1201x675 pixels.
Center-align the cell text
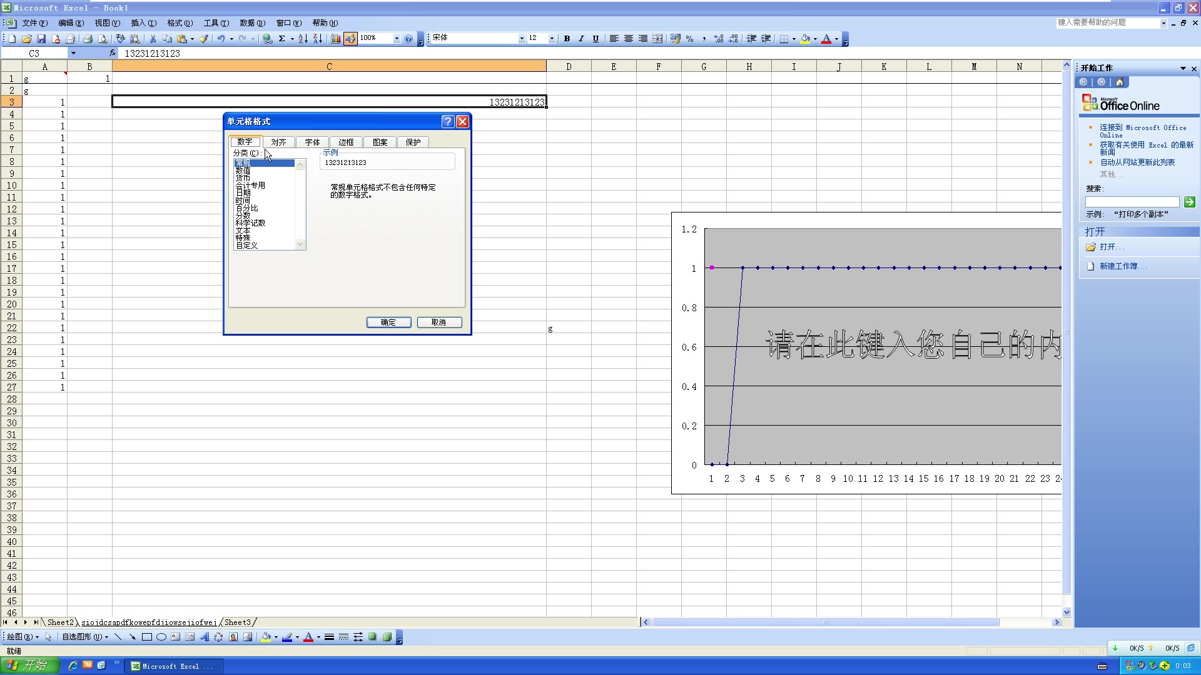tap(629, 39)
